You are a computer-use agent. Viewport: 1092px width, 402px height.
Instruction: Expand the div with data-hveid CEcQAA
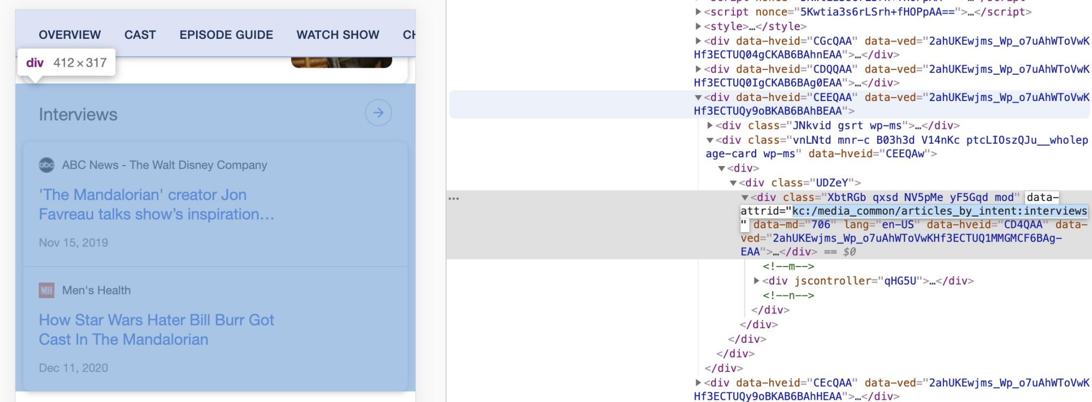pos(698,382)
